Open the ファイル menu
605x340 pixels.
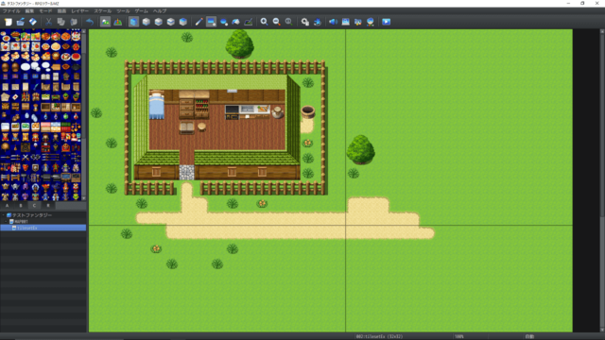coord(11,11)
